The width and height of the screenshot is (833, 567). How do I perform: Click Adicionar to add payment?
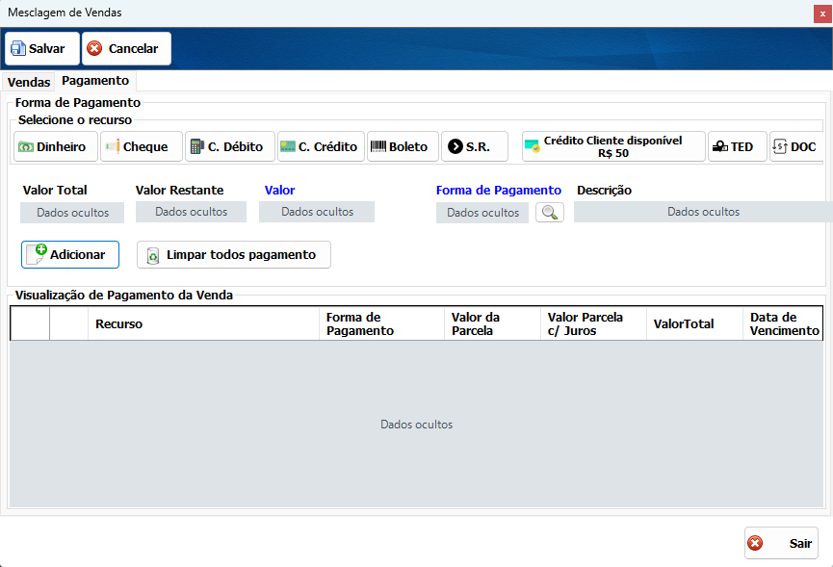pos(70,255)
